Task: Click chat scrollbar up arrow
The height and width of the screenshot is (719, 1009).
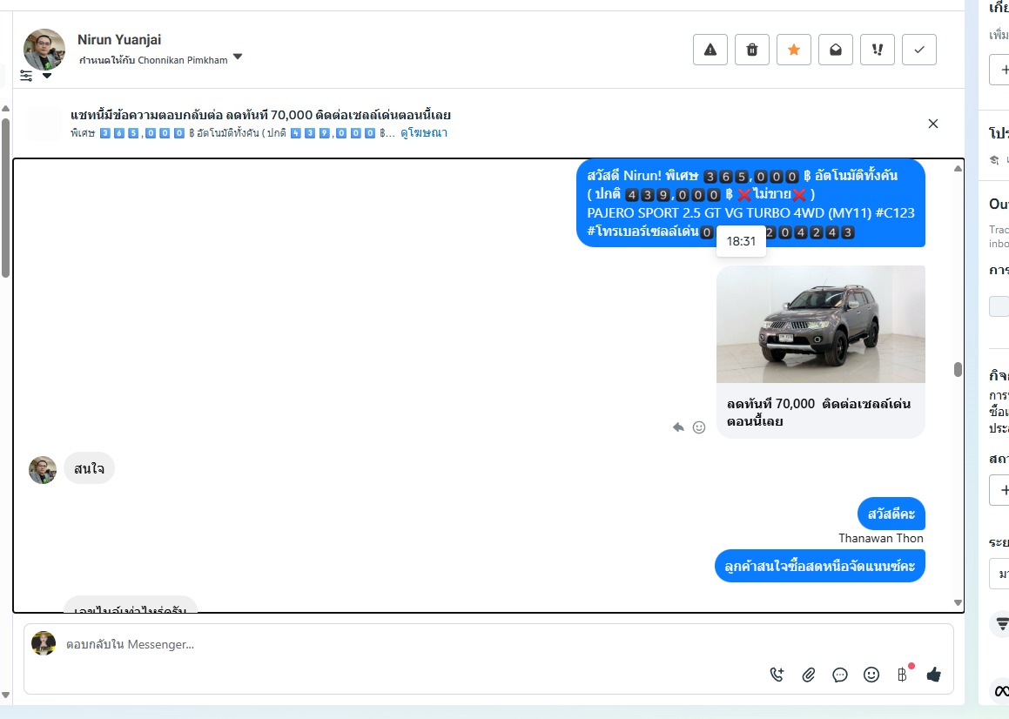Action: click(958, 169)
